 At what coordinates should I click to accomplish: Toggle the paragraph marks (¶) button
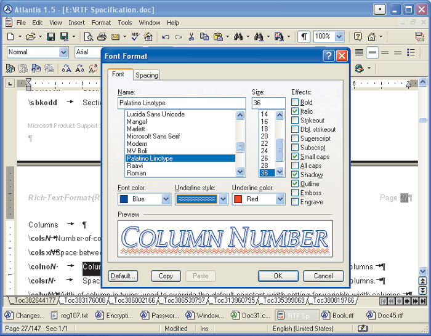point(304,37)
